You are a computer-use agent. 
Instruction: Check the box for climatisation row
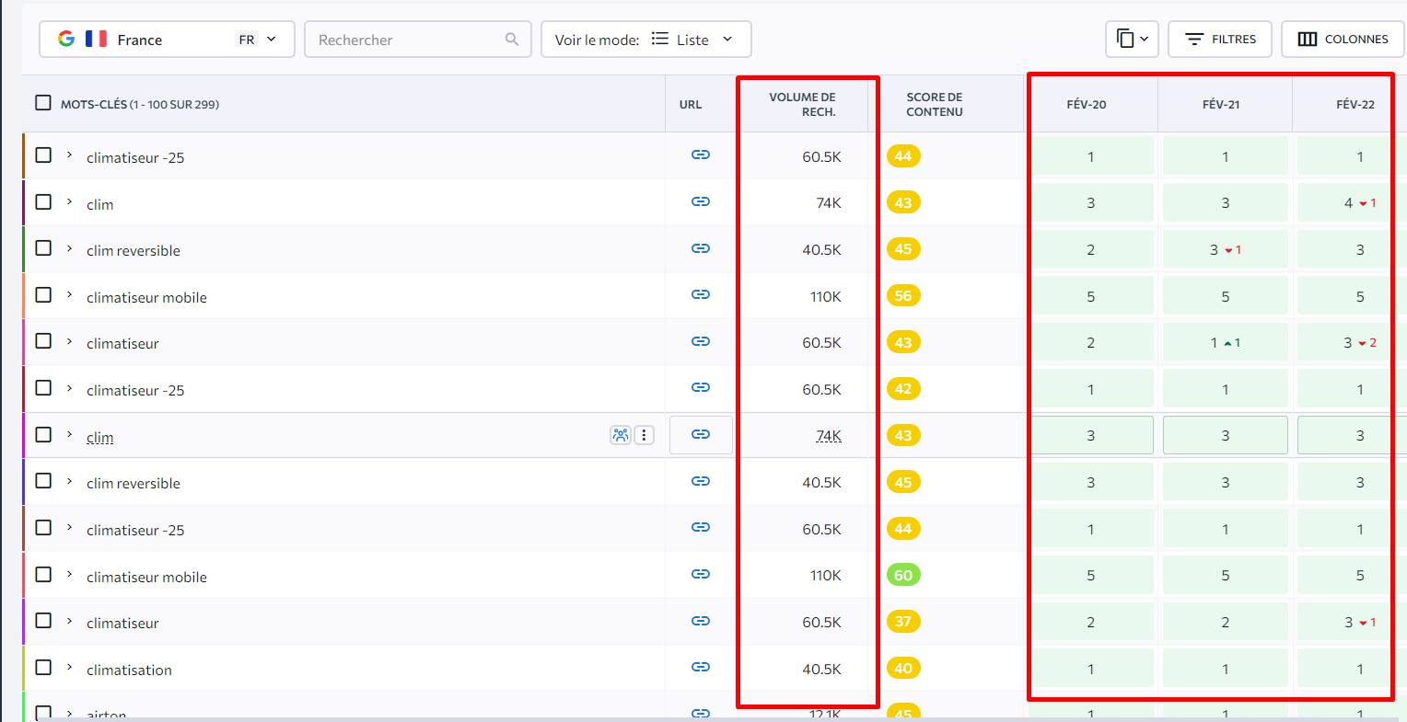[x=43, y=667]
